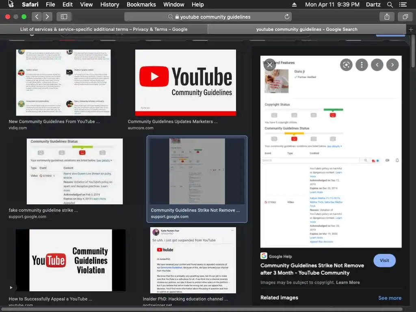
Task: Open the Edit menu
Action: coord(67,4)
